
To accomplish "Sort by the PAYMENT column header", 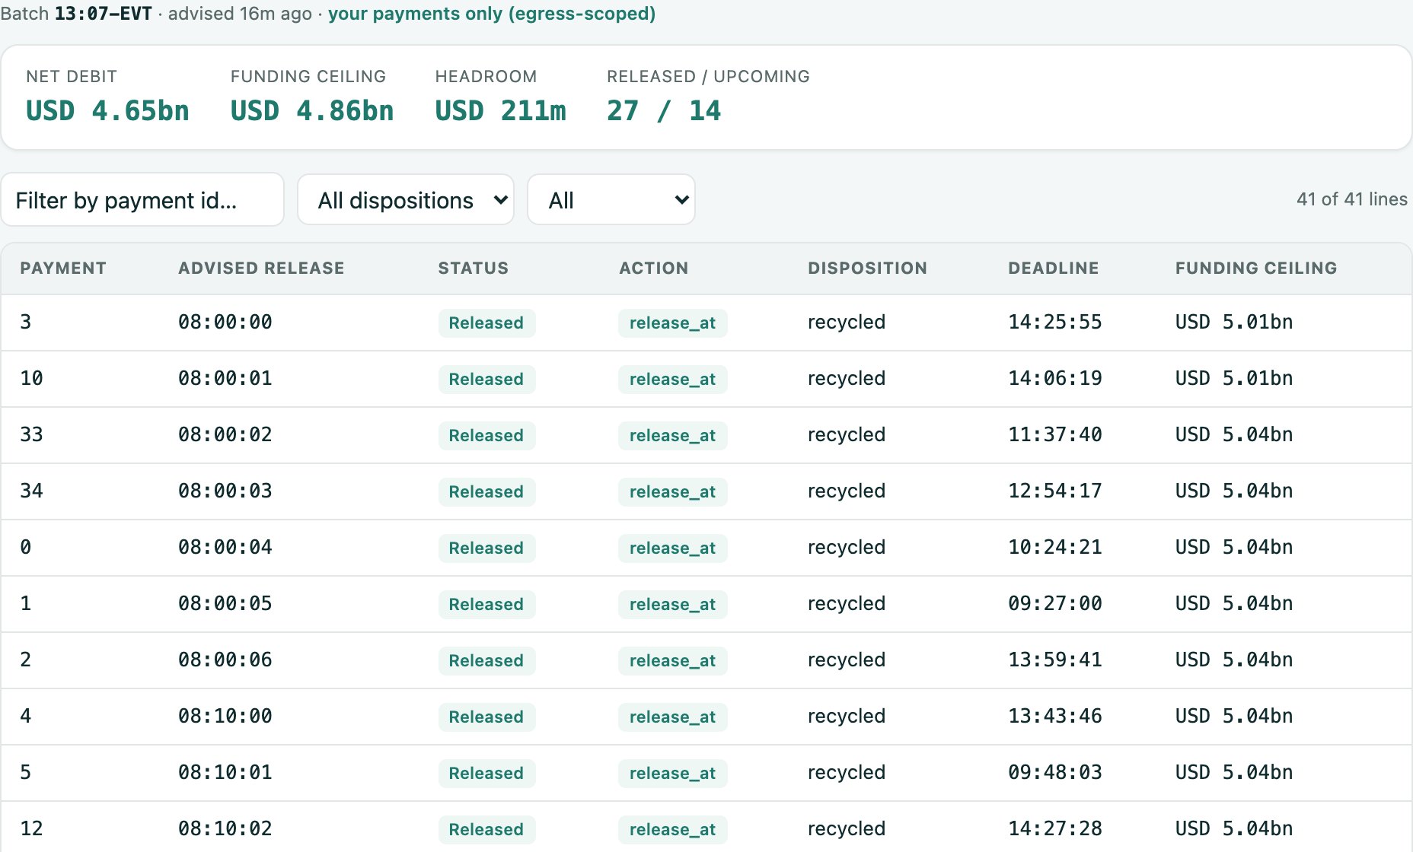I will pyautogui.click(x=63, y=268).
